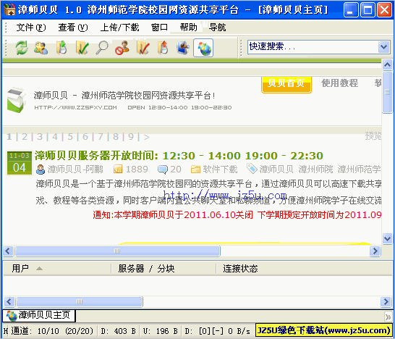Click the 软件下载 category link
The width and height of the screenshot is (395, 339).
[x=220, y=169]
